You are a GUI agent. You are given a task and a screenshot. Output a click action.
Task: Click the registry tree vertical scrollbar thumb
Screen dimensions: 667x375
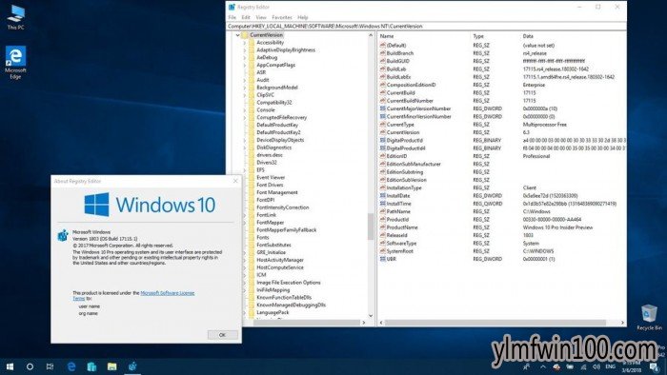click(x=371, y=227)
